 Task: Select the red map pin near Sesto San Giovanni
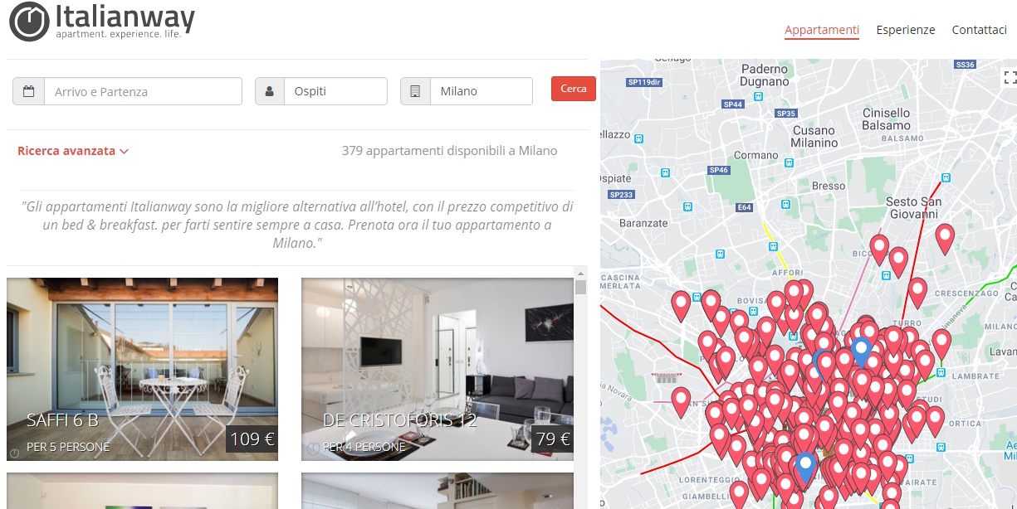click(x=945, y=240)
